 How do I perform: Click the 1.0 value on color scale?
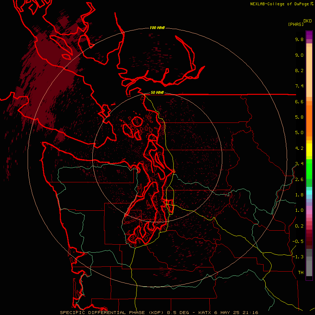click(299, 210)
